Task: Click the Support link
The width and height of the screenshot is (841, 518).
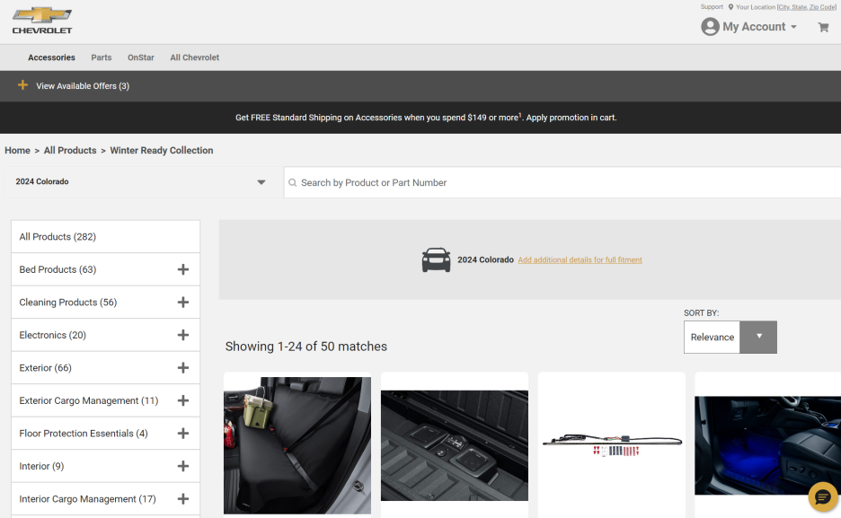Action: 712,7
